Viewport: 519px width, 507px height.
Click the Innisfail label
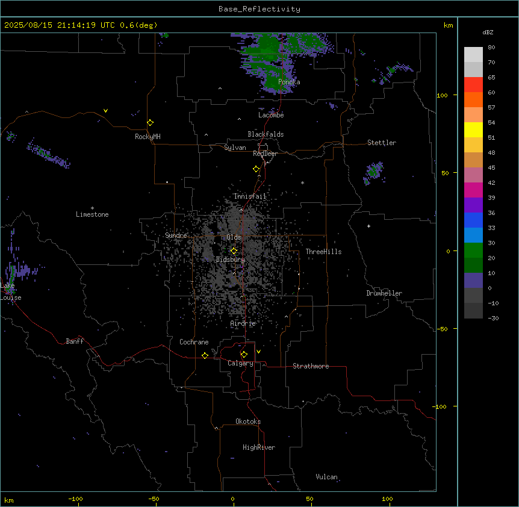250,196
